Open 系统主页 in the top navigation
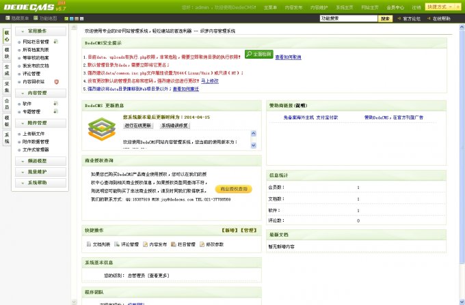Image resolution: width=465 pixels, height=305 pixels. [x=344, y=8]
